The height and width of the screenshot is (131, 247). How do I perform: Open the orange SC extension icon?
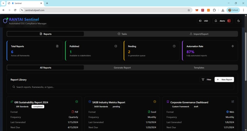[208, 10]
